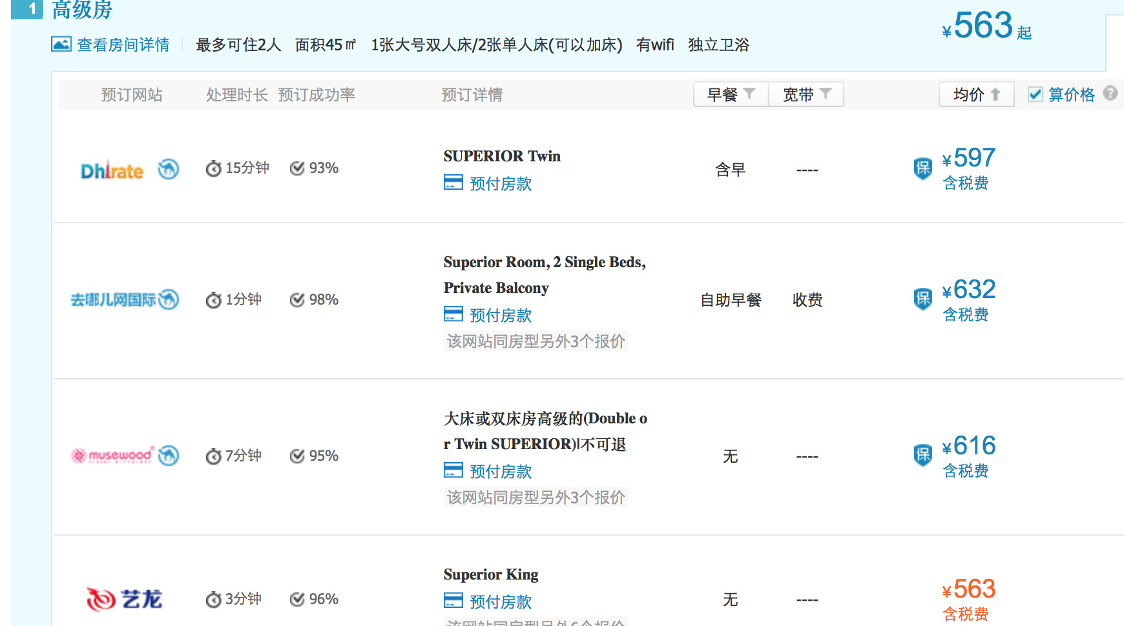The height and width of the screenshot is (626, 1124).
Task: Toggle the 算价格 checkbox
Action: (x=1036, y=94)
